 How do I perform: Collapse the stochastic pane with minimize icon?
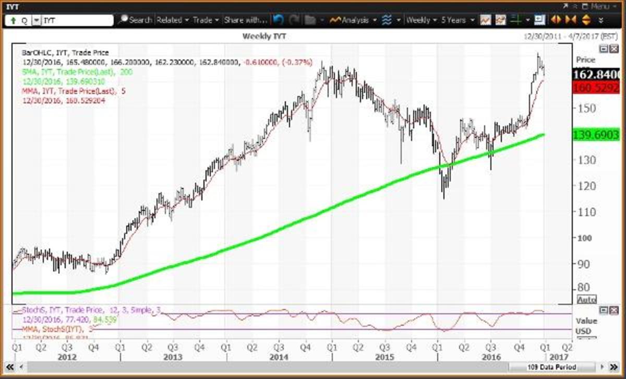pyautogui.click(x=603, y=311)
